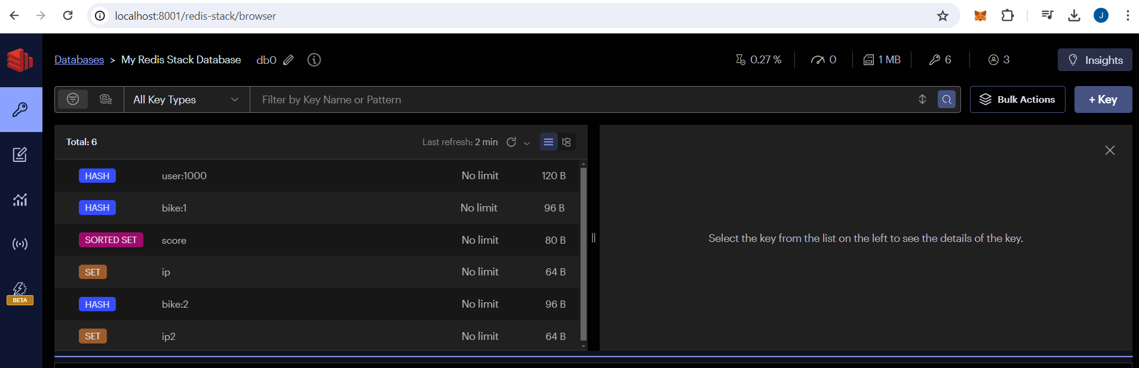Image resolution: width=1139 pixels, height=368 pixels.
Task: Open the Analysis Tools chart icon
Action: click(20, 200)
